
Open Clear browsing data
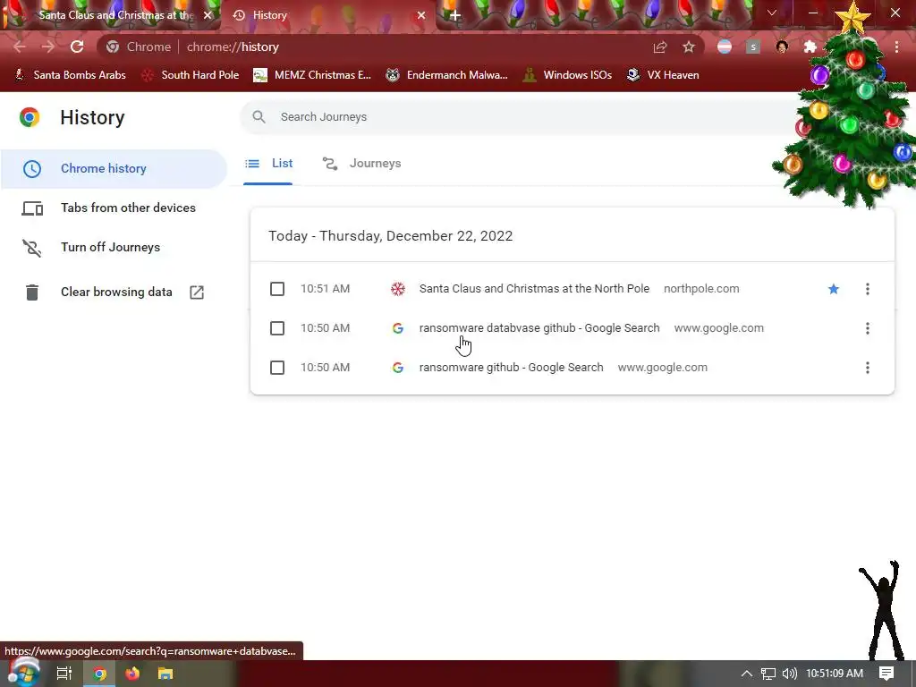click(x=114, y=293)
